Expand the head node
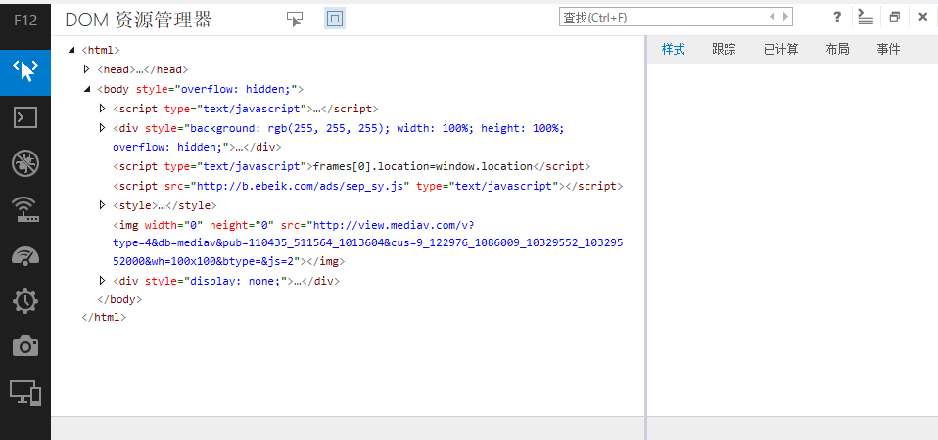The image size is (938, 440). point(87,69)
